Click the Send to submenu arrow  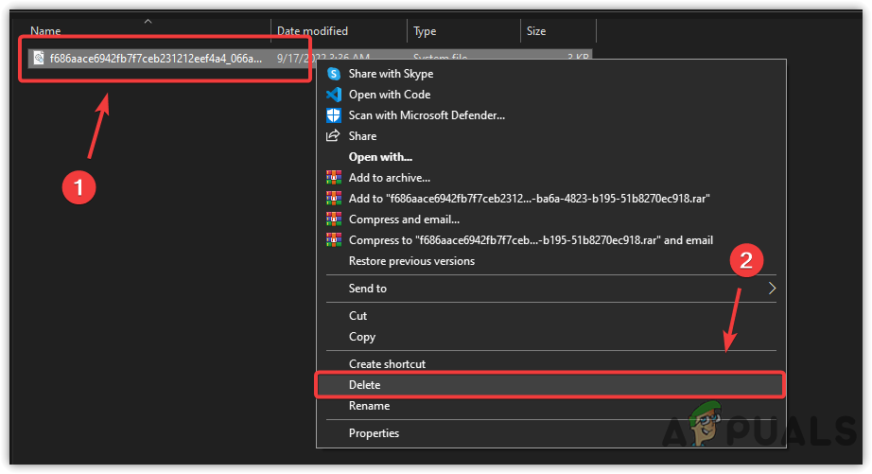(x=772, y=289)
